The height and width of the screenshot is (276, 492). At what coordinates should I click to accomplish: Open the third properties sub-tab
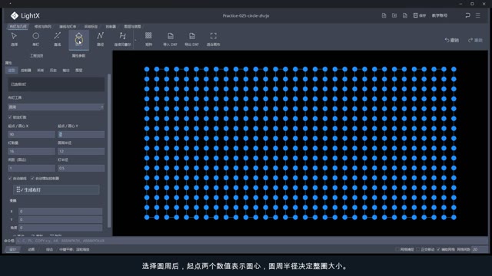point(41,71)
